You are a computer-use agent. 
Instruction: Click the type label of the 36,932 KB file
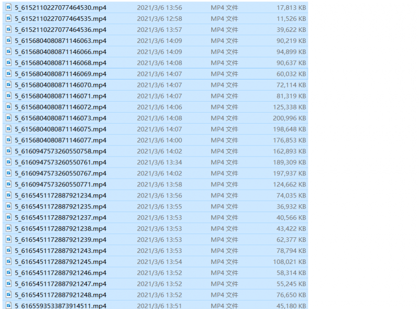tap(224, 206)
